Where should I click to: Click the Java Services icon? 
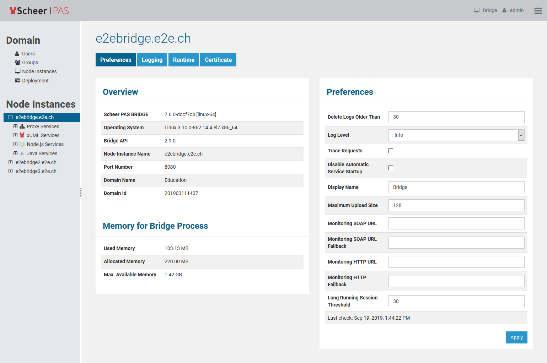click(22, 153)
